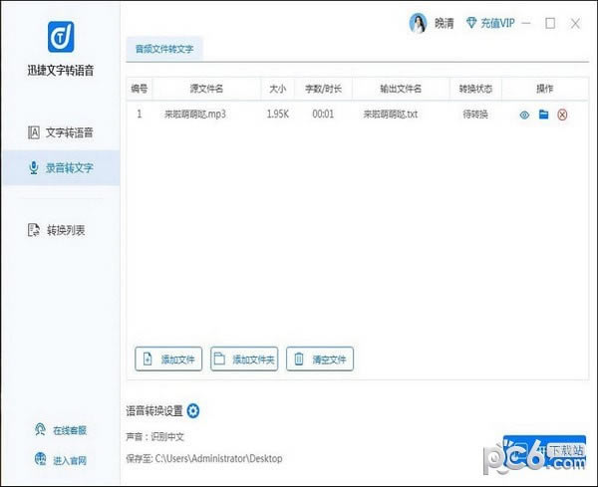Click the 转换状态 column header
Screen dimensions: 598x487
[474, 89]
